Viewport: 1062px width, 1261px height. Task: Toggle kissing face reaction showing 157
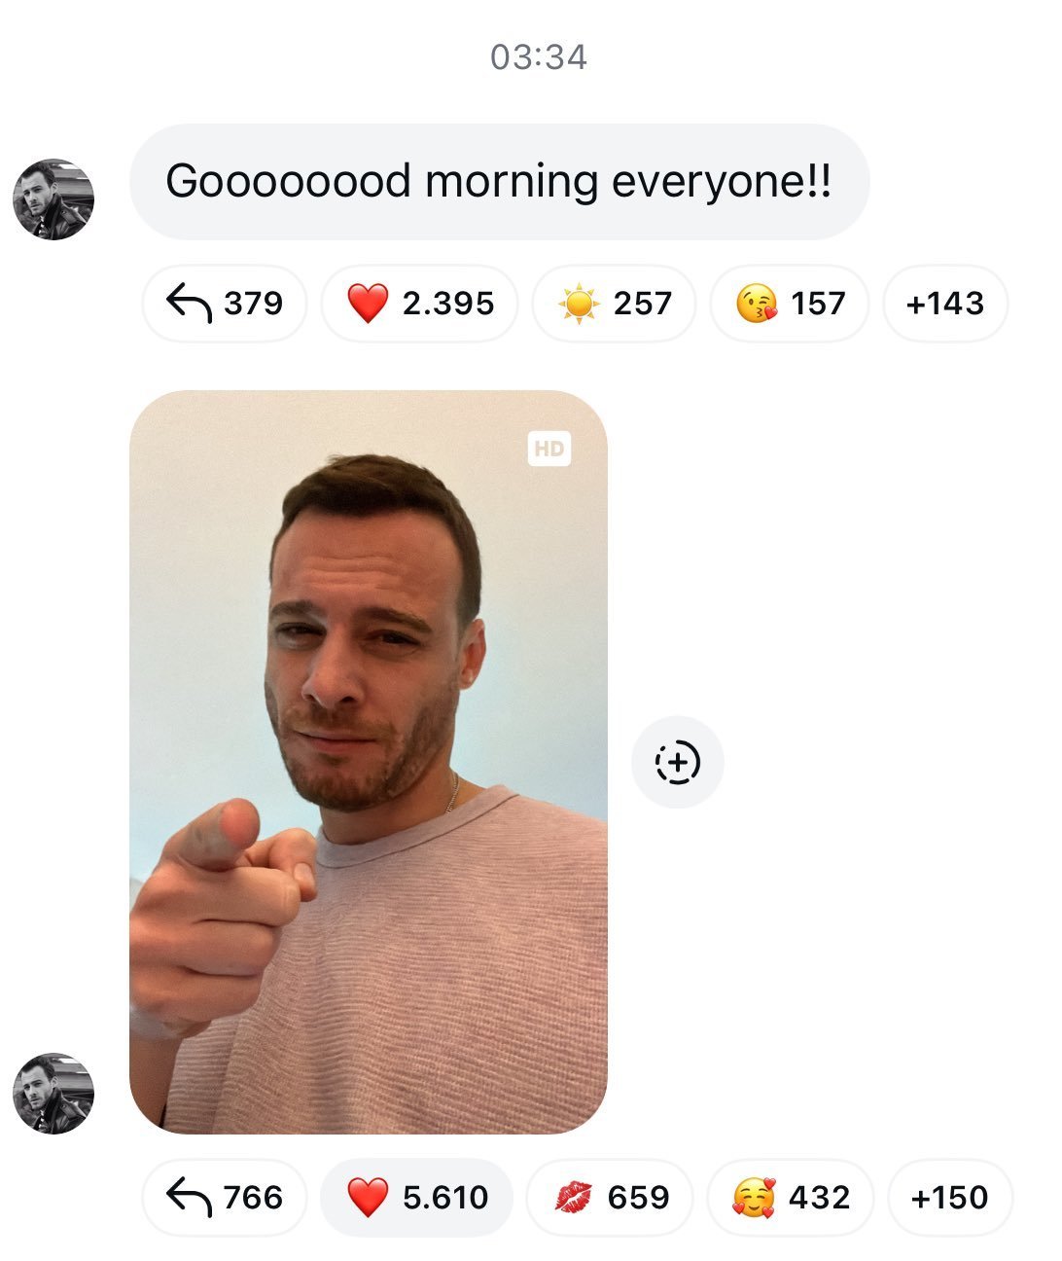click(790, 304)
